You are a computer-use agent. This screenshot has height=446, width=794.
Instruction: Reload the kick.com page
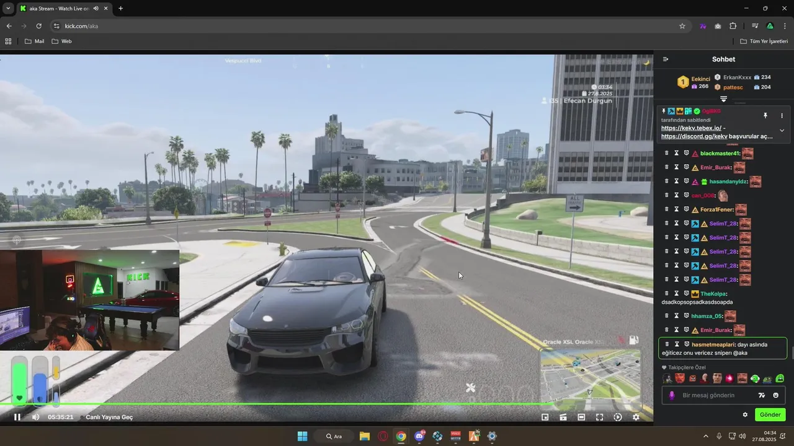[38, 26]
